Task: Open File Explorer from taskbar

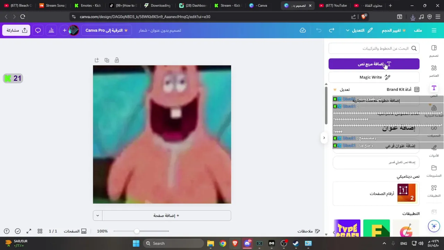Action: click(x=211, y=243)
